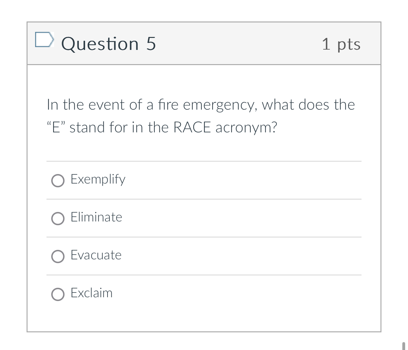
Task: Click the quoted letter E in question
Action: tap(56, 128)
